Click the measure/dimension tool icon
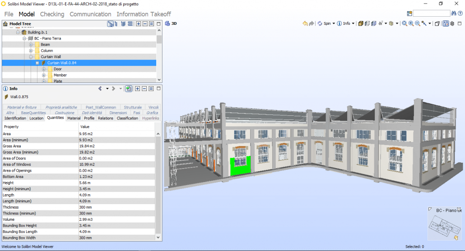The image size is (465, 251). pyautogui.click(x=424, y=23)
